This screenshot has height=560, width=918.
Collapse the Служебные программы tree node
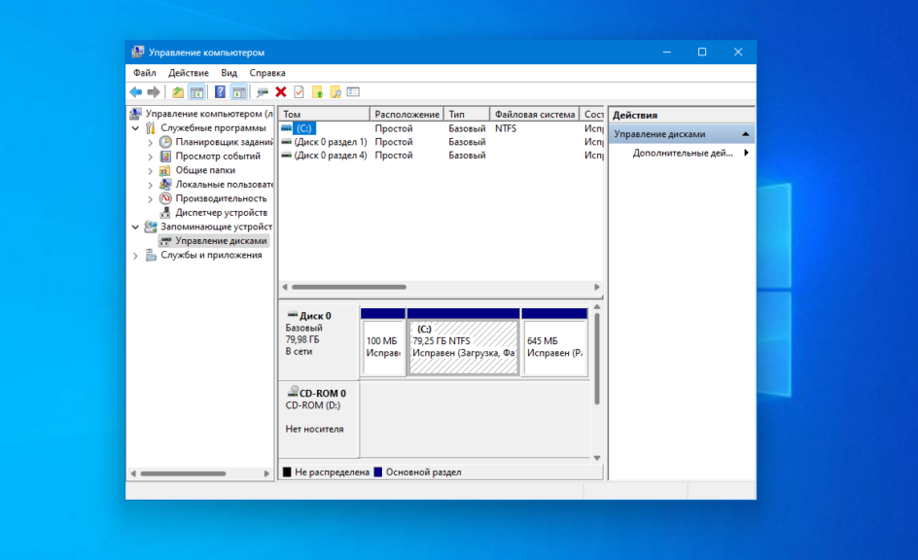pyautogui.click(x=136, y=127)
